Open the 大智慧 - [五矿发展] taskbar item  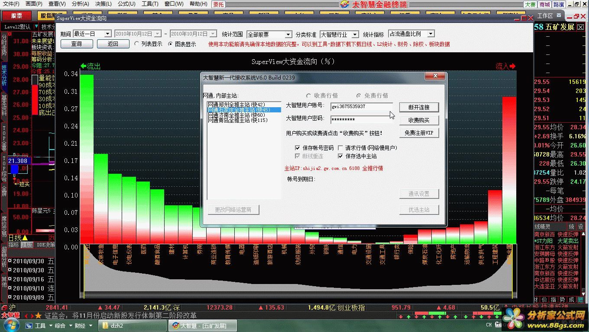[x=203, y=326]
